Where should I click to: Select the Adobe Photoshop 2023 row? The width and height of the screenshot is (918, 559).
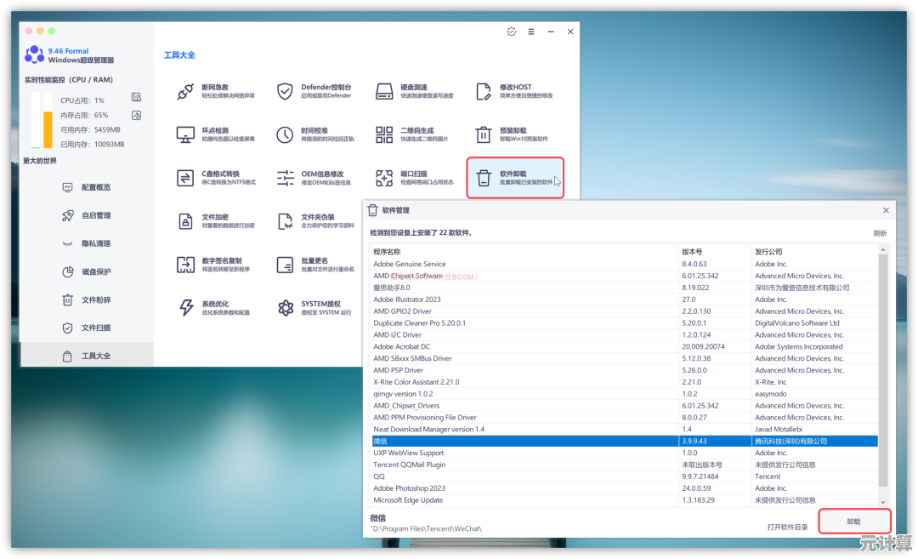(x=624, y=488)
